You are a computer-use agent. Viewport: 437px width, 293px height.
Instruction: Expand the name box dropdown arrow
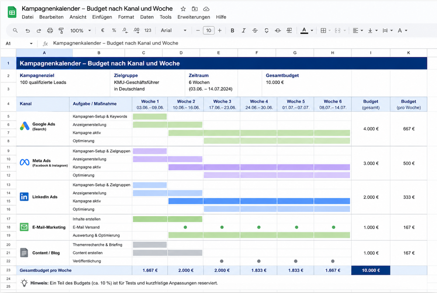(x=31, y=44)
